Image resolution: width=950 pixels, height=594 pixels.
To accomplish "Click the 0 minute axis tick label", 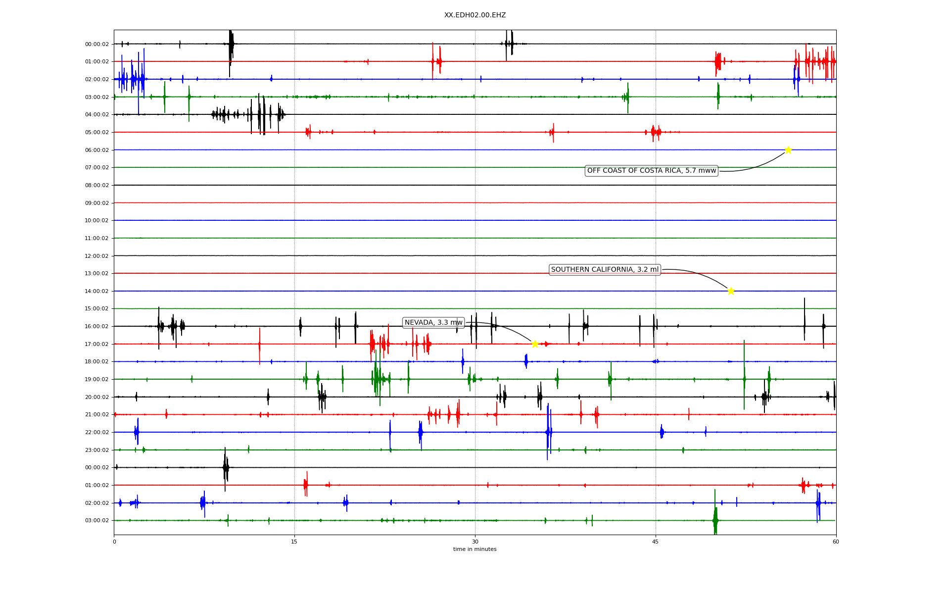I will tap(114, 542).
